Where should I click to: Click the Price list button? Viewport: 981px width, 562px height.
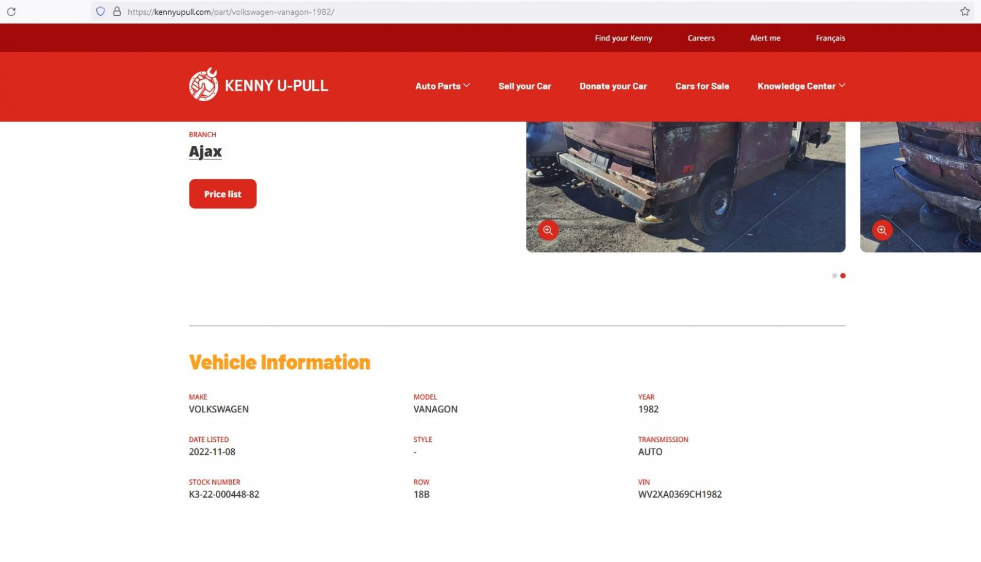click(x=223, y=194)
